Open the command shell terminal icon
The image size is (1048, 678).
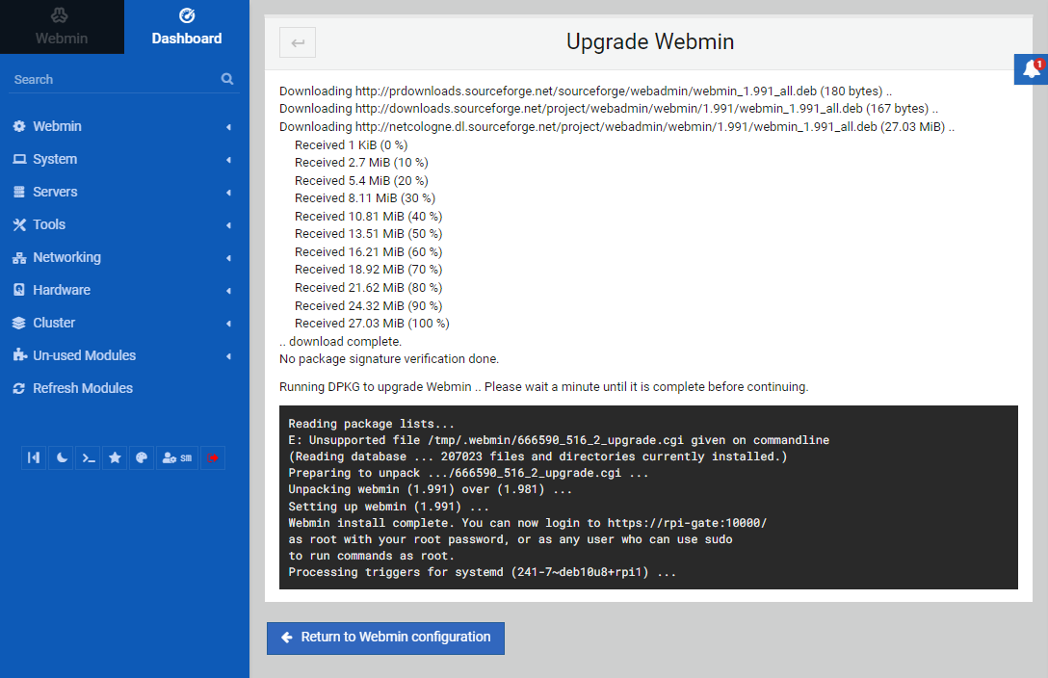[89, 457]
